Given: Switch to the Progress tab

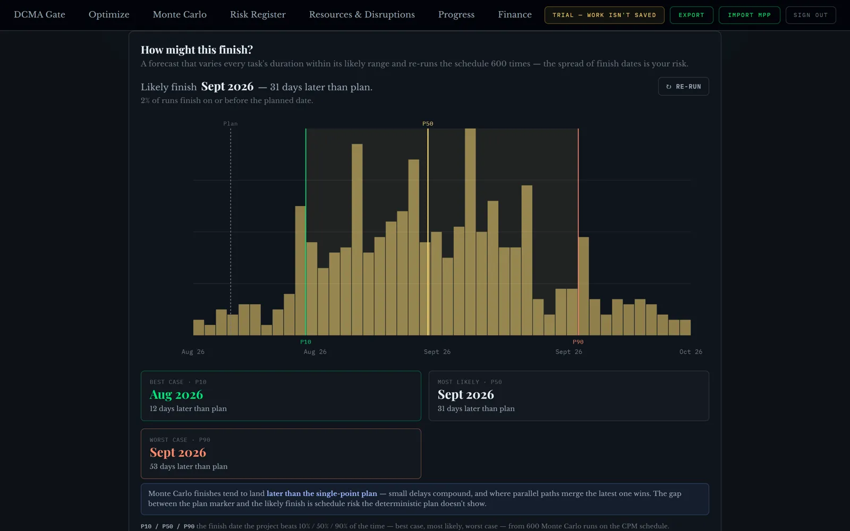Looking at the screenshot, I should coord(456,15).
